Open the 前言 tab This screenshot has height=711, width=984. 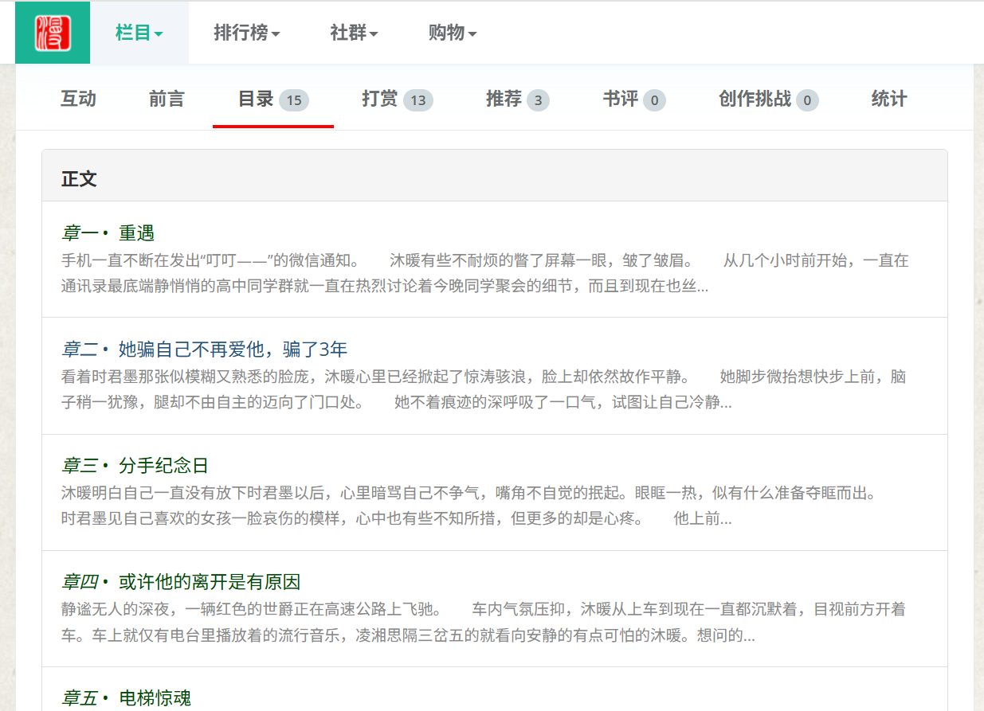click(167, 99)
